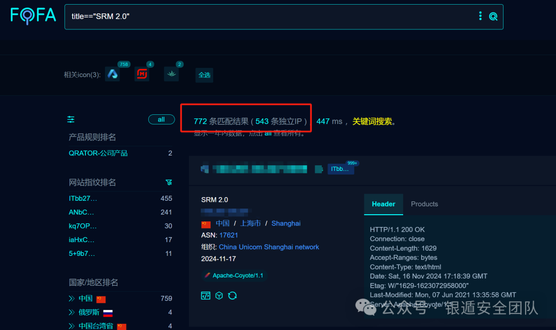Click the cube icon below the Apache-Coyote tag
The image size is (556, 330).
coord(219,296)
